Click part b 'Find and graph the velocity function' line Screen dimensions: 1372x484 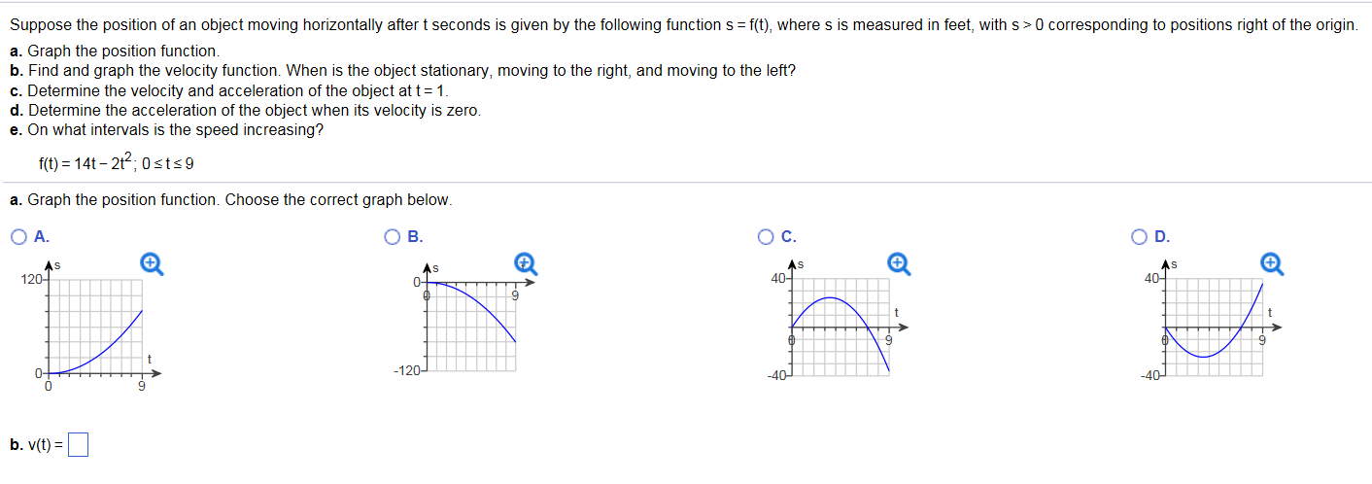pyautogui.click(x=402, y=71)
